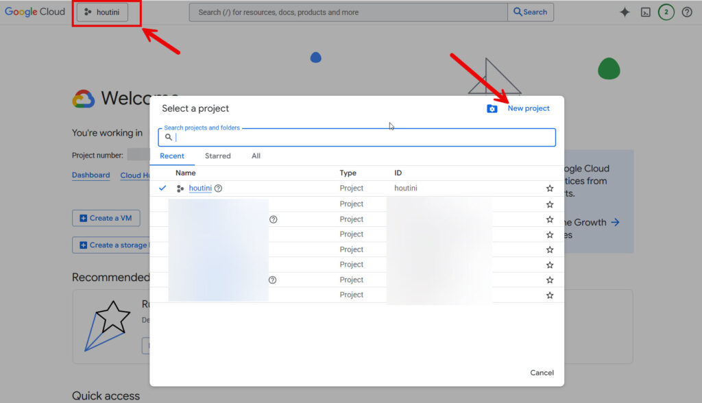Screen dimensions: 702x403
Task: Star the houtini project
Action: point(550,188)
